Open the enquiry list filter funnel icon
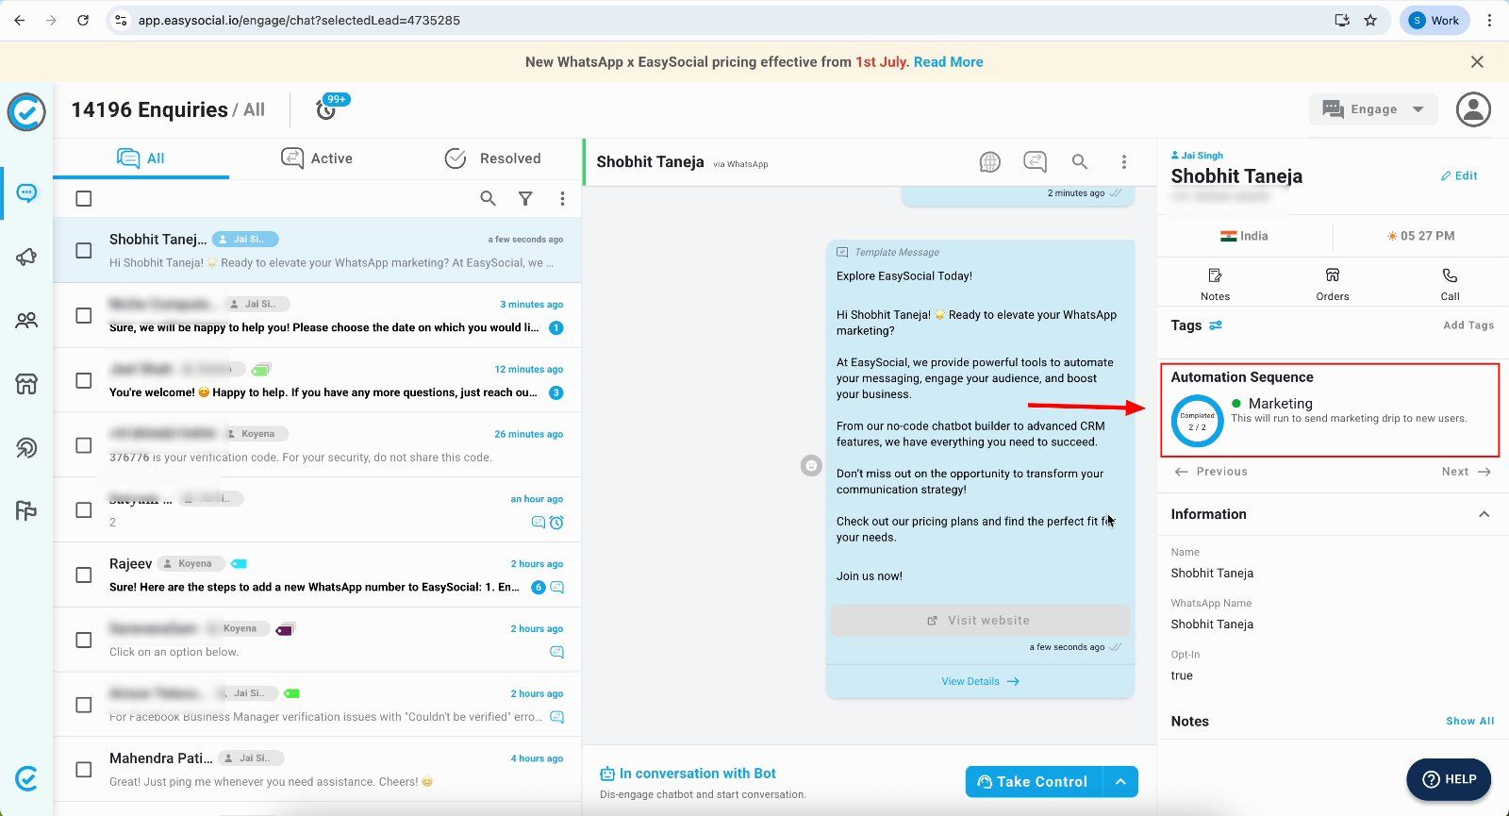The width and height of the screenshot is (1509, 816). coord(525,198)
